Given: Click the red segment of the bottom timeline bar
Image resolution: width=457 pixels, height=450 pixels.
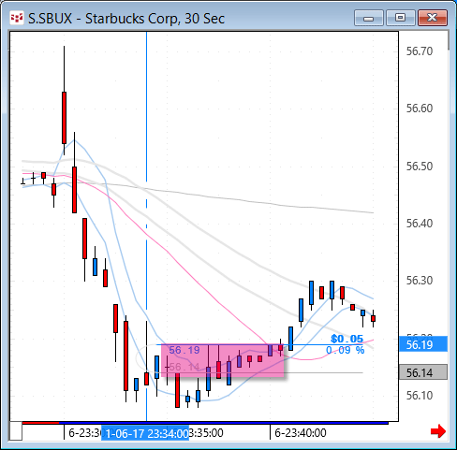Looking at the screenshot, I should (x=40, y=423).
